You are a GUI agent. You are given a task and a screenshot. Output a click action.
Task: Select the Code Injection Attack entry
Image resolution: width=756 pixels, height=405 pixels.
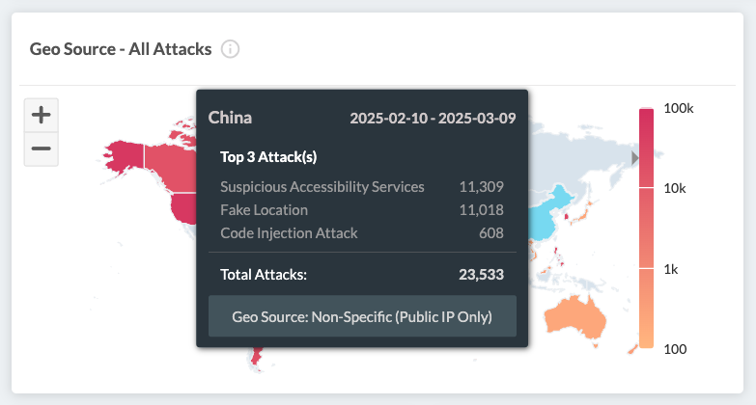click(x=362, y=232)
